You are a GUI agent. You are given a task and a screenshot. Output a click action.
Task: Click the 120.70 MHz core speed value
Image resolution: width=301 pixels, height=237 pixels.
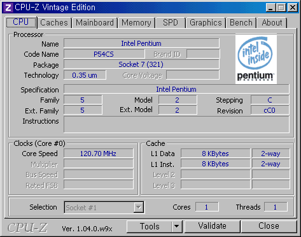(98, 154)
